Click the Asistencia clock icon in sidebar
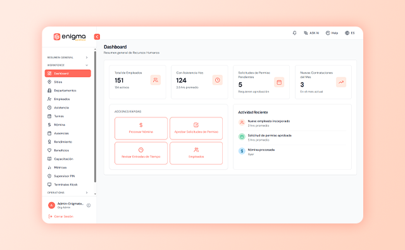 49,107
